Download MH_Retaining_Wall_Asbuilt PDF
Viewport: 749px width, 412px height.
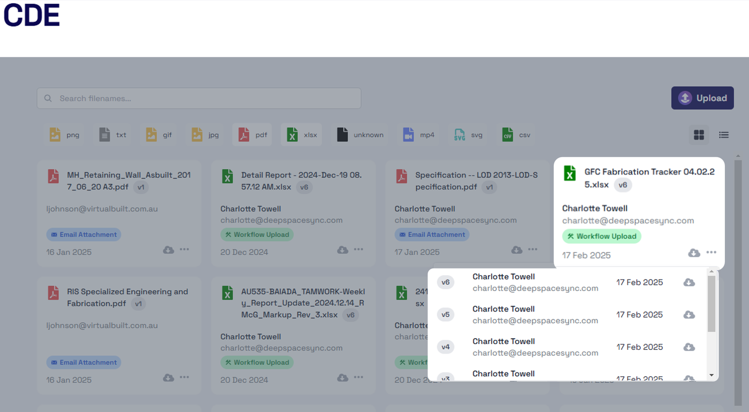click(x=169, y=250)
